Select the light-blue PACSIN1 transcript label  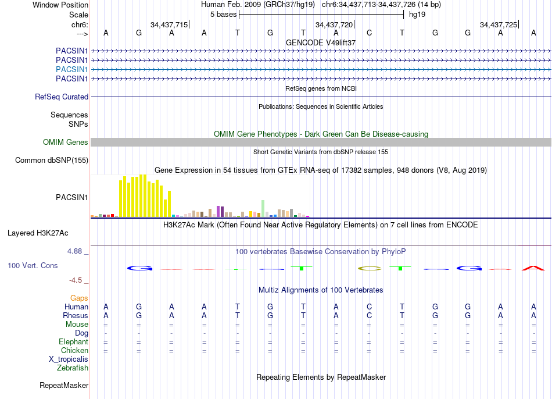[71, 69]
